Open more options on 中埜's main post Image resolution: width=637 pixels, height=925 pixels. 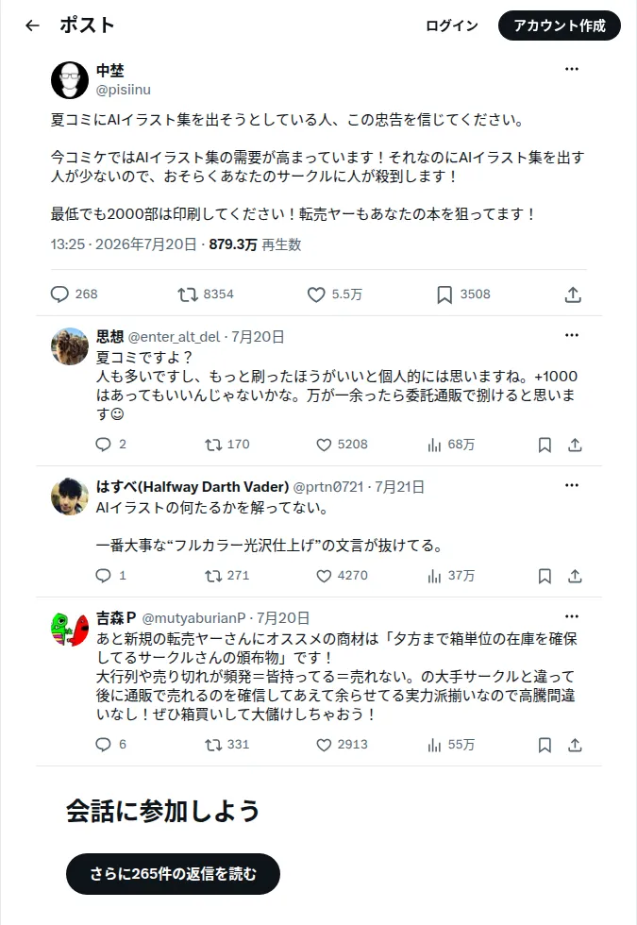tap(572, 69)
